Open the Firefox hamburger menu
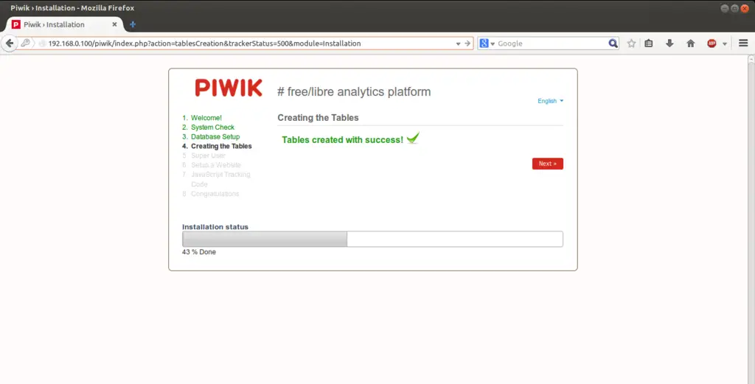 click(743, 43)
